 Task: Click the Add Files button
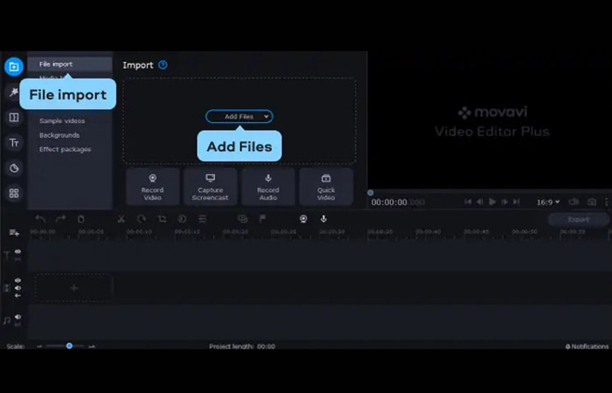pos(240,116)
